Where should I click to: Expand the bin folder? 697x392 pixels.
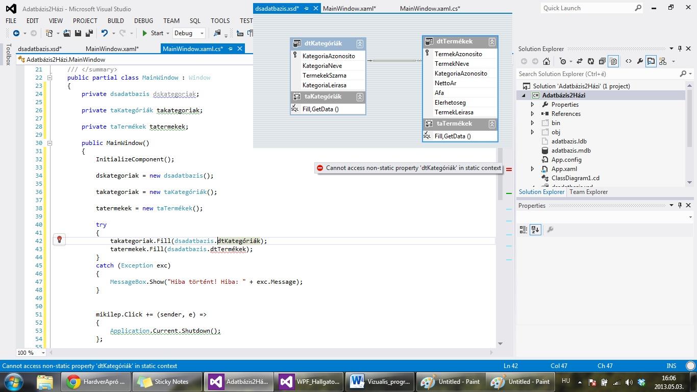click(533, 123)
